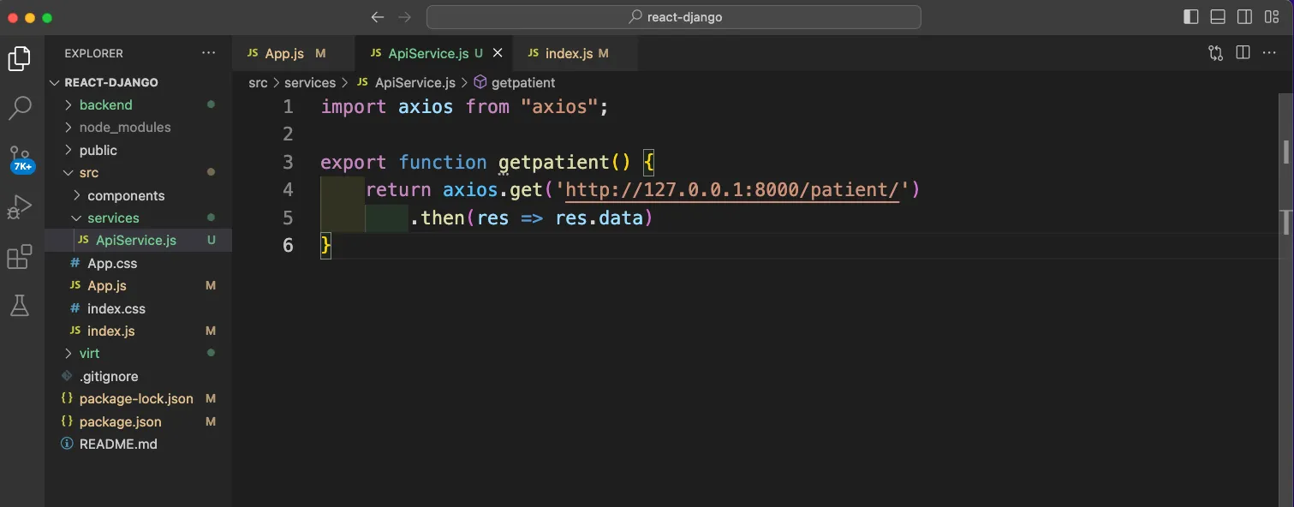Click the getpatient function name in code
The image size is (1294, 507).
(553, 162)
